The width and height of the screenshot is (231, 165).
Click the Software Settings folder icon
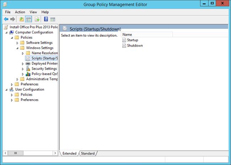coord(22,43)
